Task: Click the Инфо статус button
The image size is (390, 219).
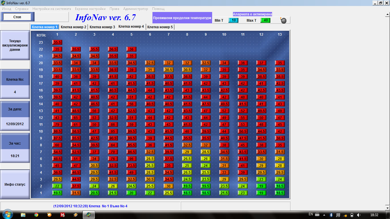Action: 15,184
